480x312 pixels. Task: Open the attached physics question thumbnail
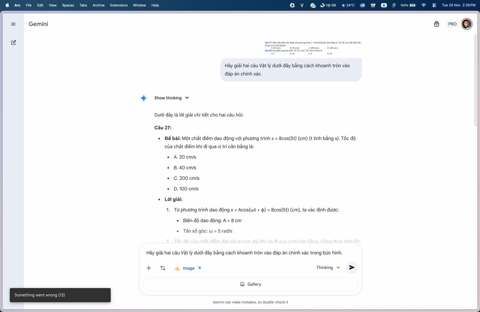click(313, 48)
